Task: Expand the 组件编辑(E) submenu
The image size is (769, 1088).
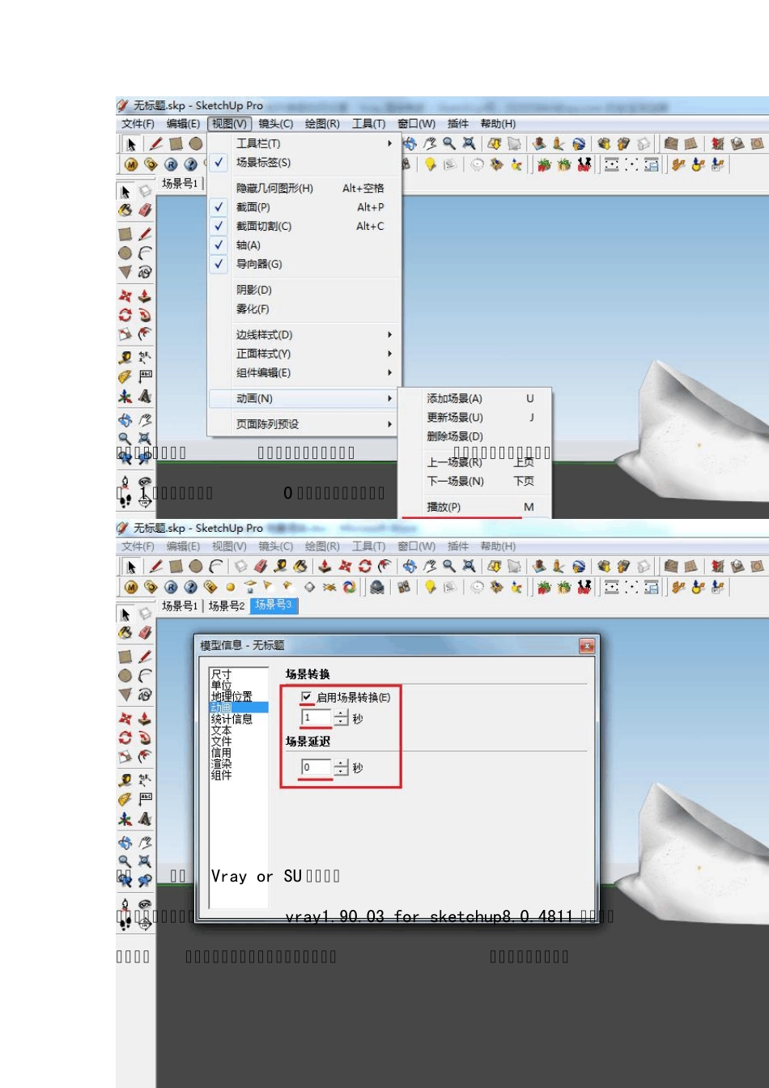Action: click(304, 373)
